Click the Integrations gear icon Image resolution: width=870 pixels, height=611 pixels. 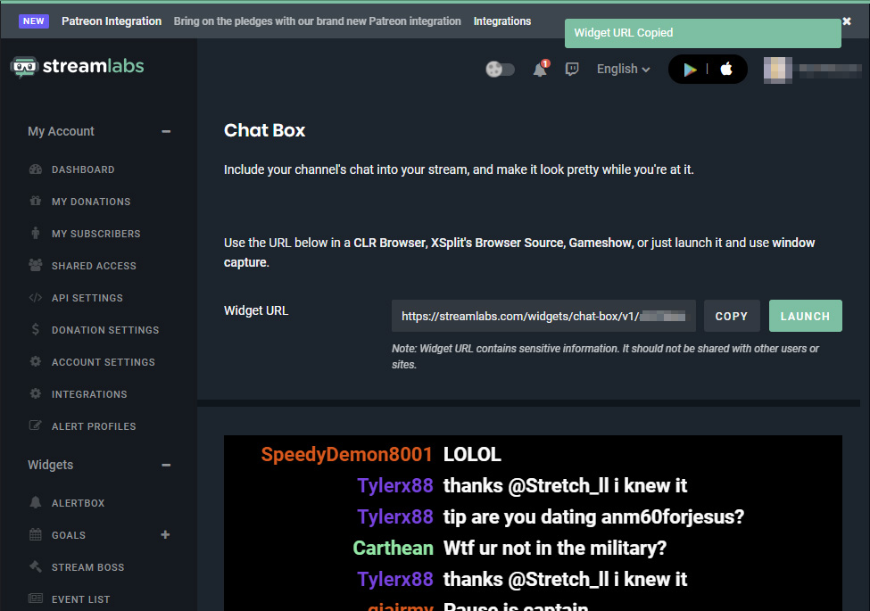[x=36, y=393]
